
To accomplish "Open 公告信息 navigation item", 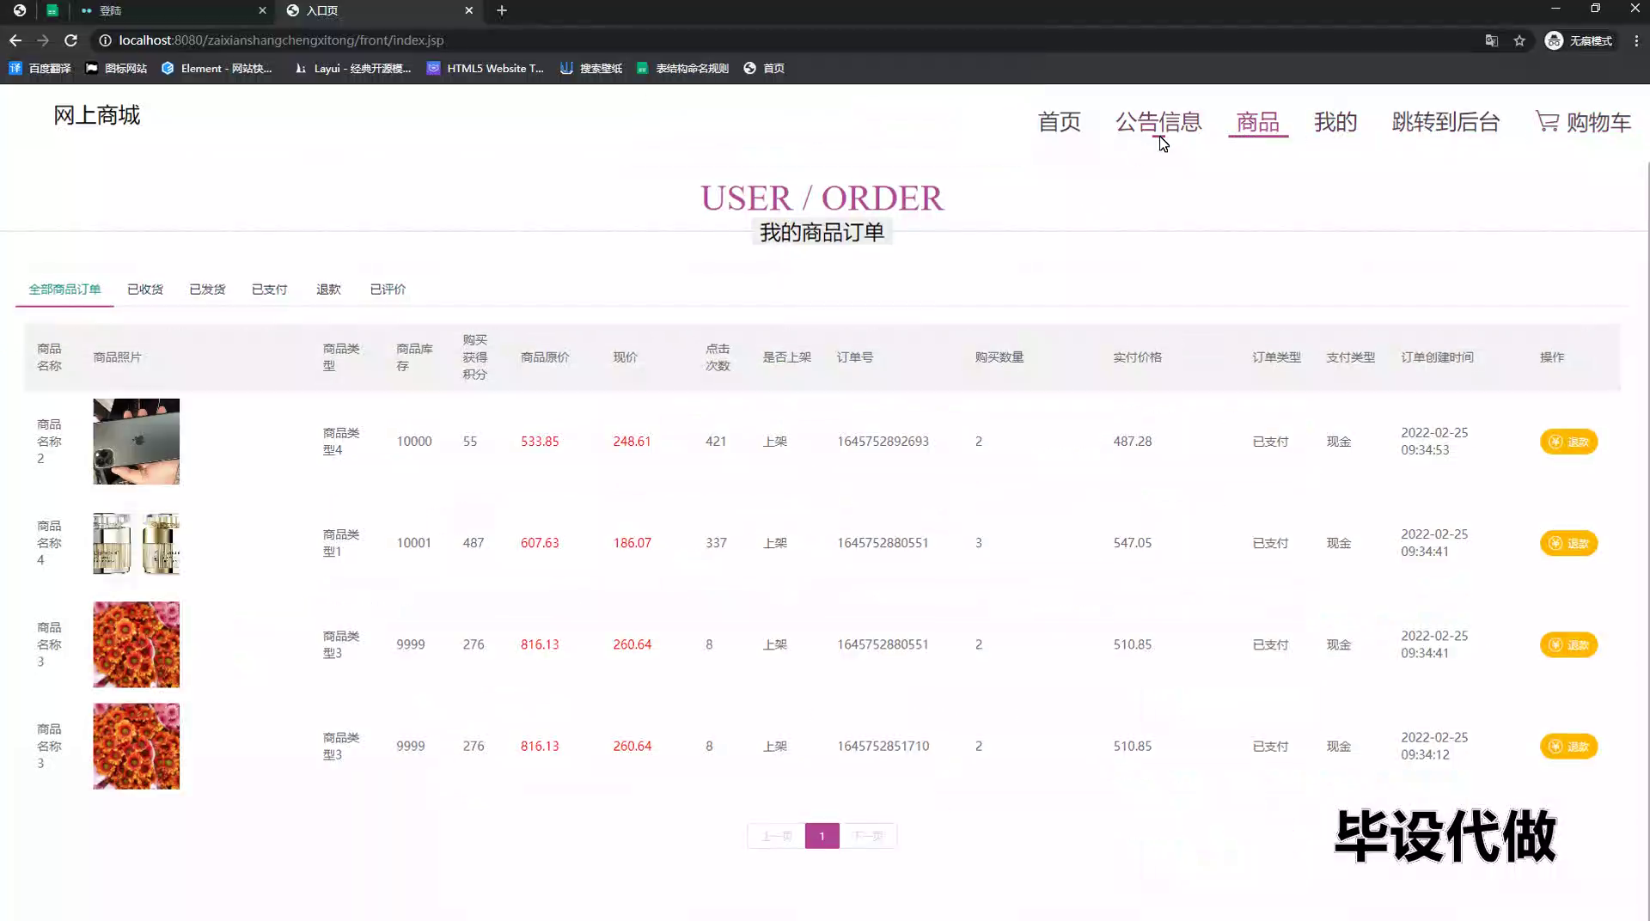I will [x=1158, y=122].
